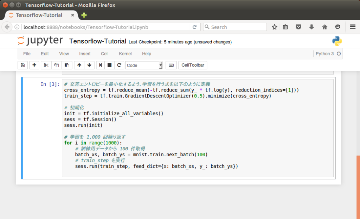
Task: Open the Kernel menu
Action: click(x=125, y=54)
